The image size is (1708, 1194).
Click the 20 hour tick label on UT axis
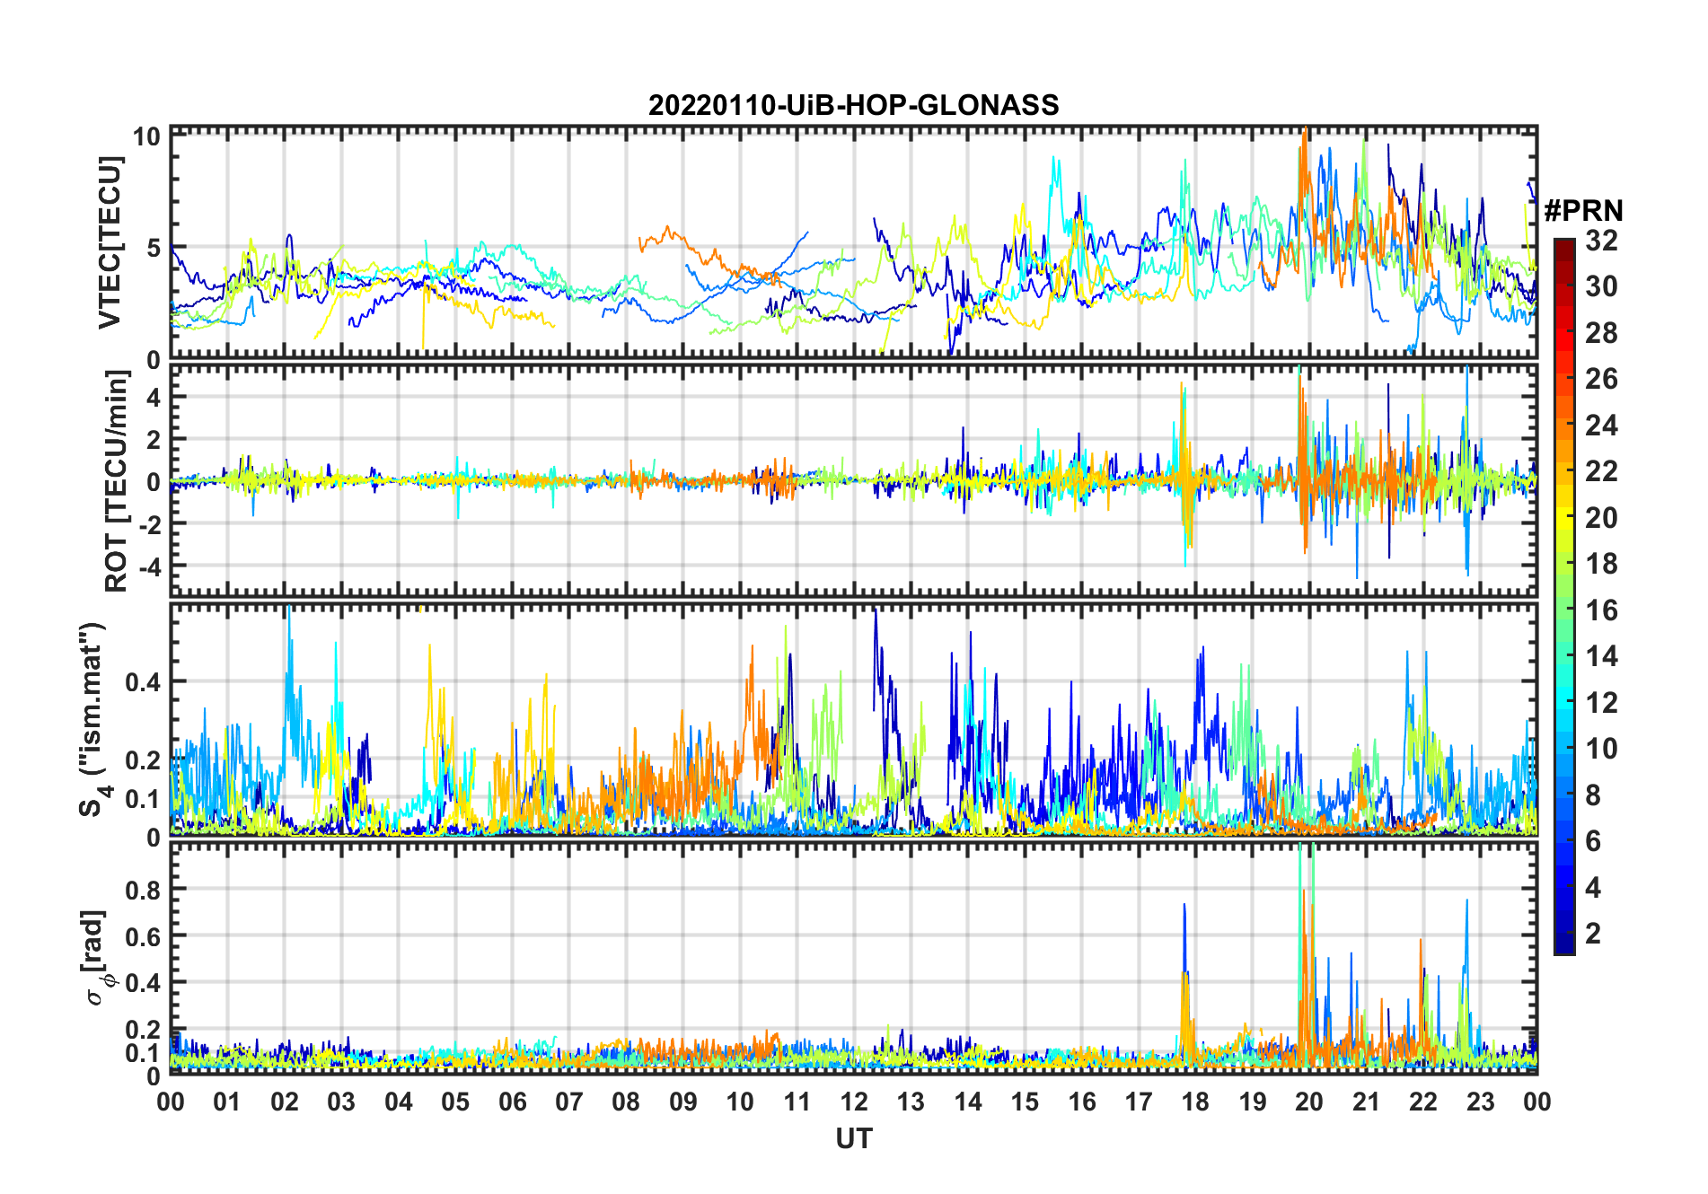[x=1308, y=1102]
